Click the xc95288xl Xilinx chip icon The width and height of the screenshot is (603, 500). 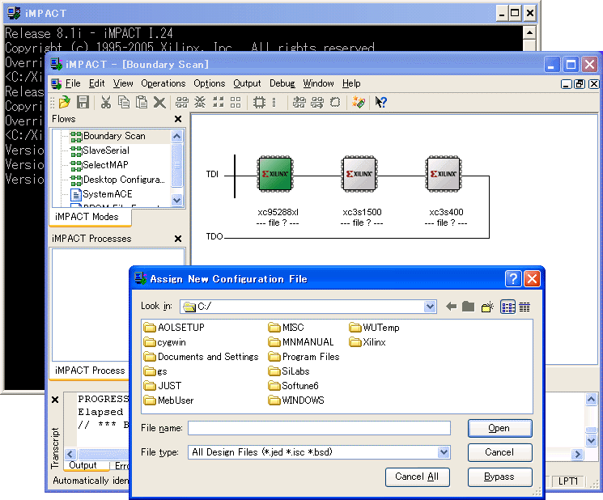coord(274,174)
